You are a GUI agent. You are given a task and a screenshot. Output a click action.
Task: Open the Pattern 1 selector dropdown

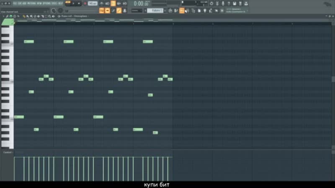pyautogui.click(x=155, y=10)
